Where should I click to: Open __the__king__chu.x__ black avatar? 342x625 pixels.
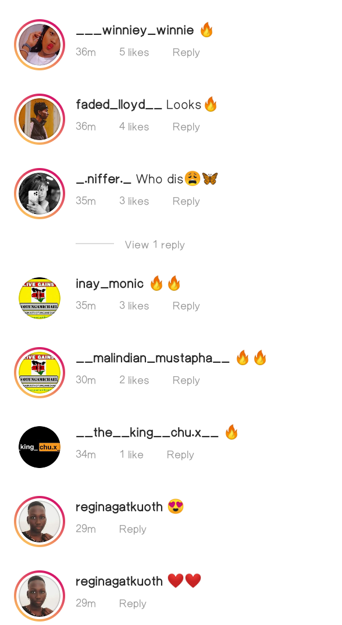tap(40, 447)
